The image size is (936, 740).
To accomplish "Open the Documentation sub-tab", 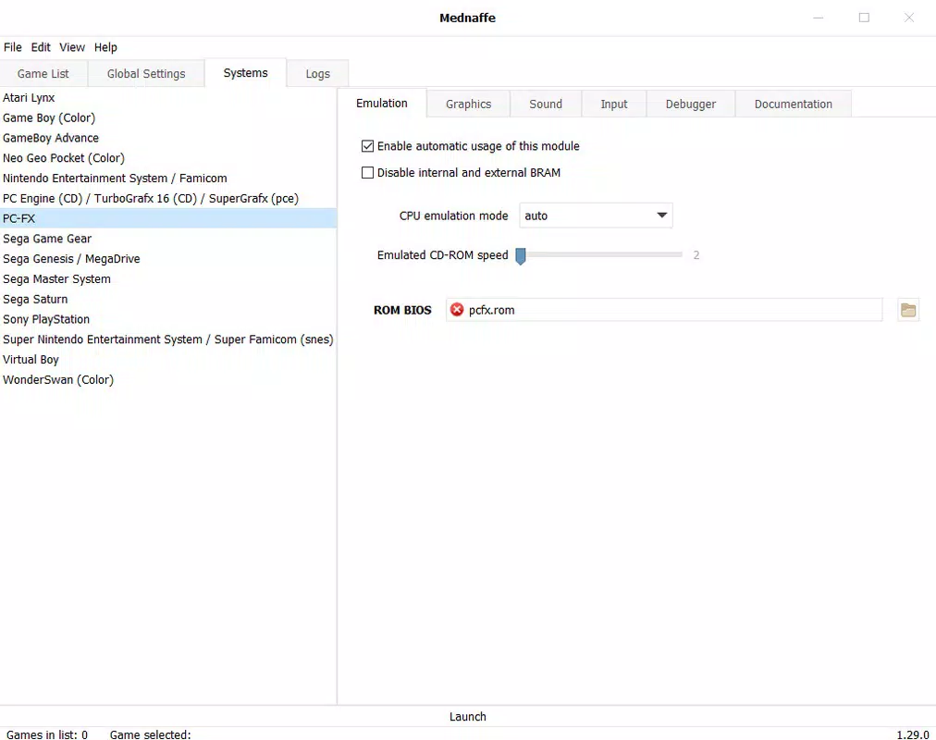I will pyautogui.click(x=794, y=104).
